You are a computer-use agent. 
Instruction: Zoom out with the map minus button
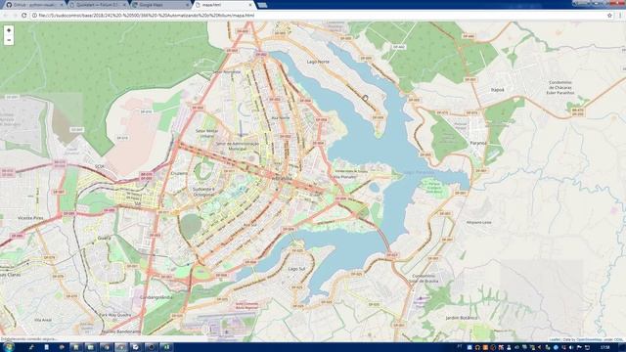[9, 40]
